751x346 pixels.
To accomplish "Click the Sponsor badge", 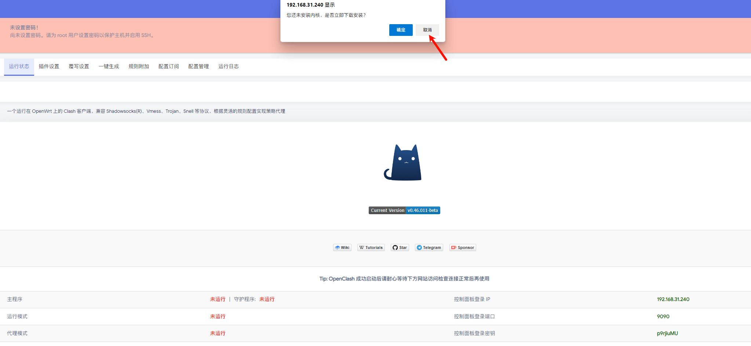I will [x=462, y=248].
